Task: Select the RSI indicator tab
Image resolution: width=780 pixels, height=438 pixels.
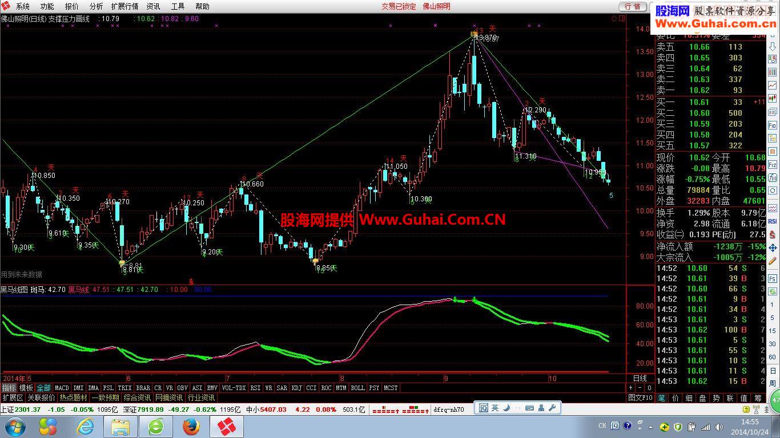Action: pyautogui.click(x=255, y=388)
